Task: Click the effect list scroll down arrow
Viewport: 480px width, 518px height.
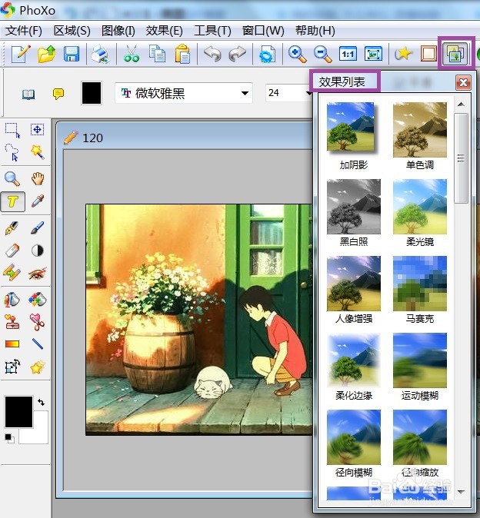Action: [x=462, y=492]
